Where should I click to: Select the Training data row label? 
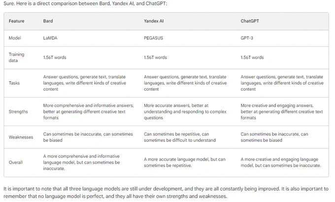tap(16, 58)
